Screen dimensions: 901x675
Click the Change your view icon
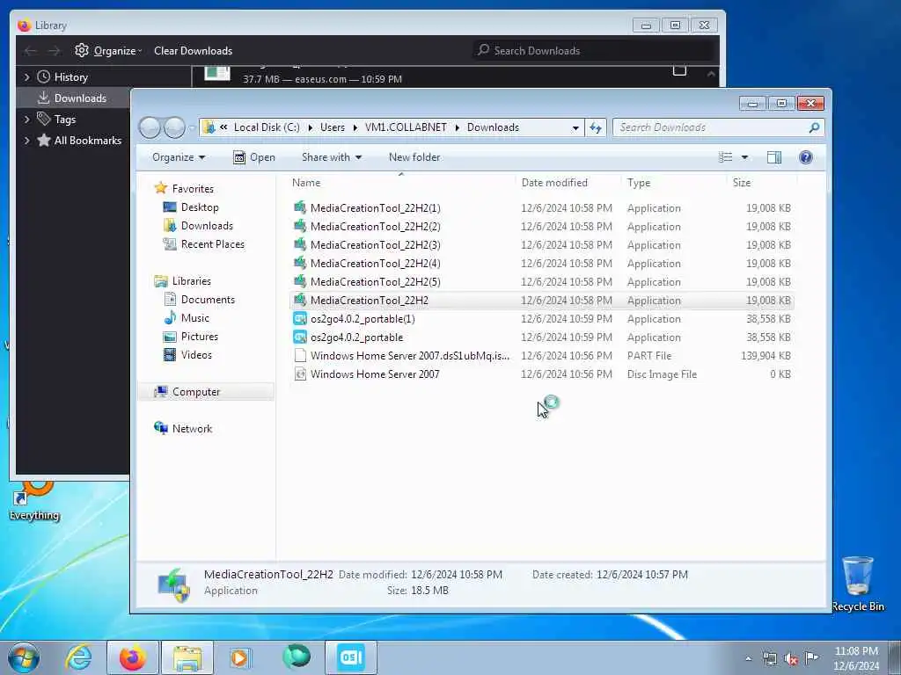click(726, 157)
